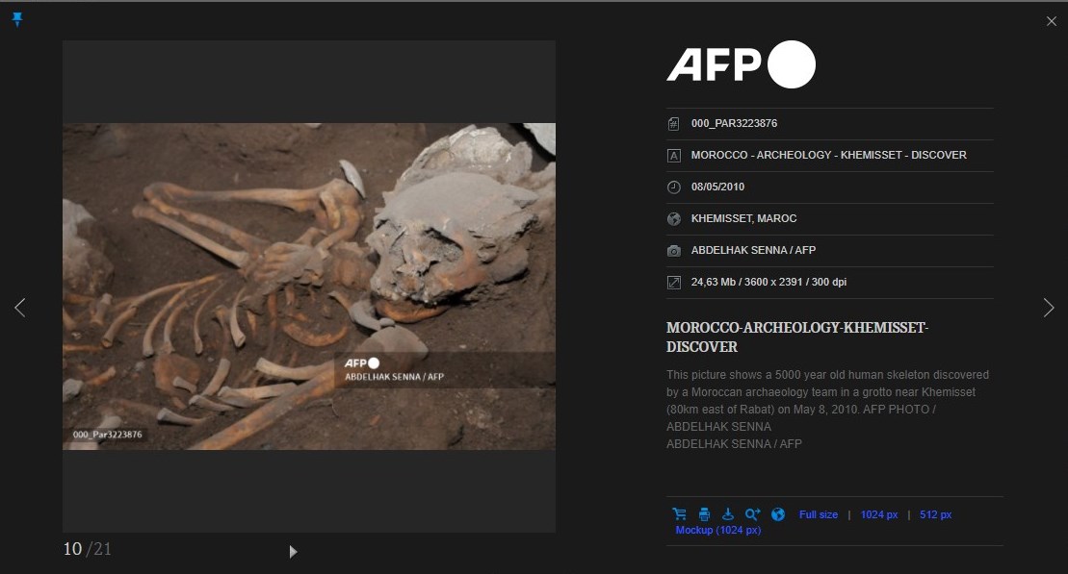Click the 08/05/2010 date entry
Screen dimensions: 1068x574
pyautogui.click(x=717, y=187)
